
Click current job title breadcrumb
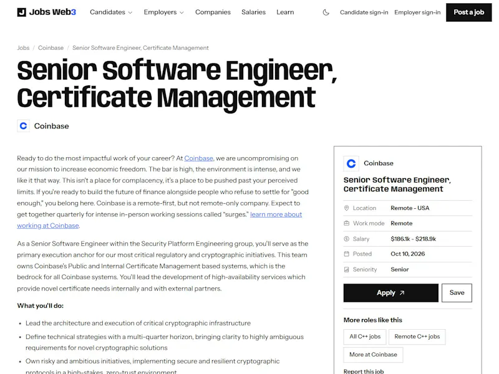[140, 48]
